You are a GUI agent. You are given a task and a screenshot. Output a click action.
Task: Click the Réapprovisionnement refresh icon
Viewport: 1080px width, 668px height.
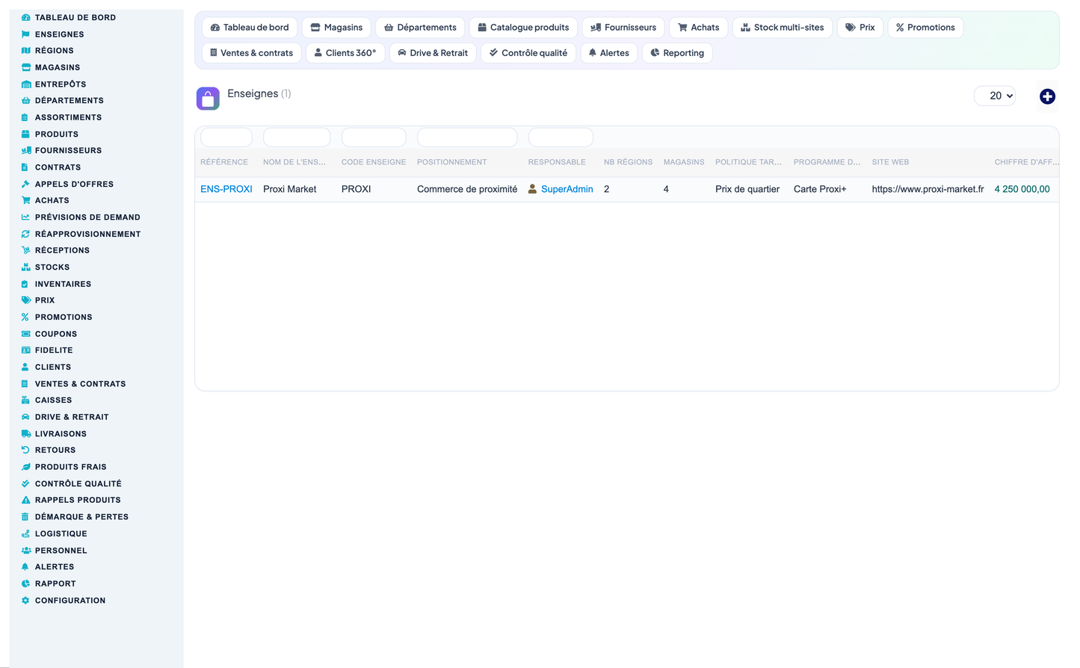click(x=25, y=234)
